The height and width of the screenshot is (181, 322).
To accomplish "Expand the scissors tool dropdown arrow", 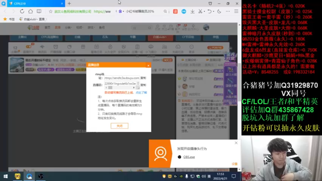I will point(204,12).
